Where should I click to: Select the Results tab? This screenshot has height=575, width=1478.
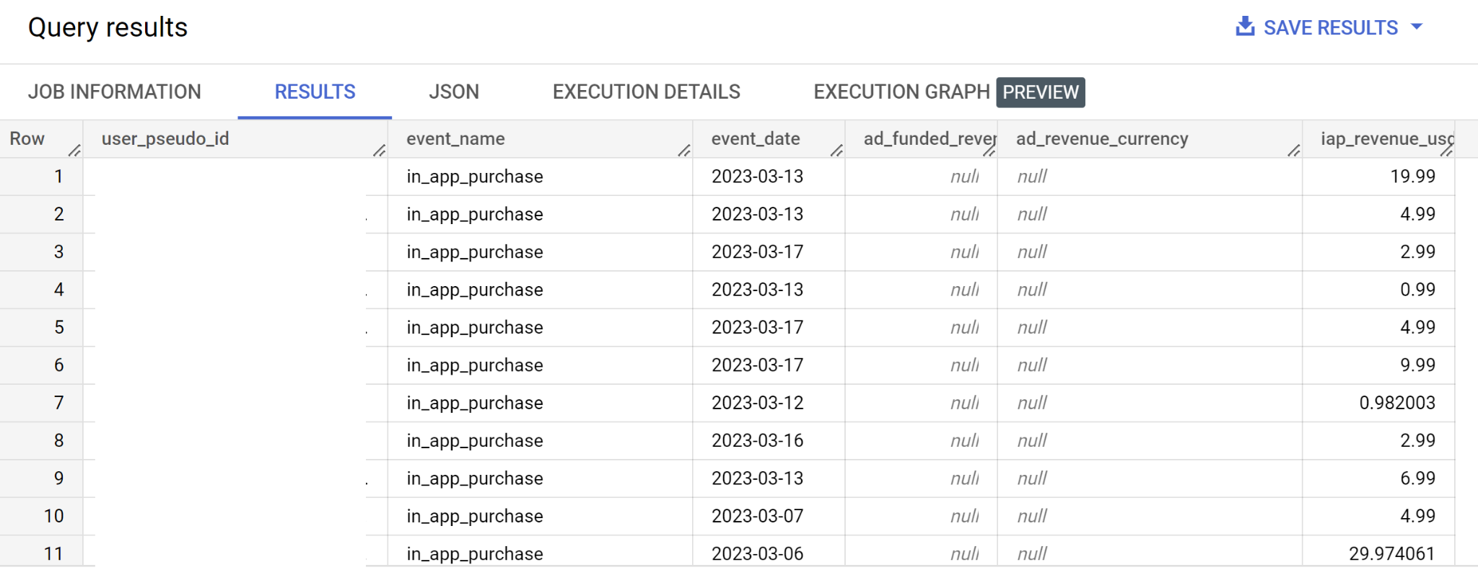(315, 92)
